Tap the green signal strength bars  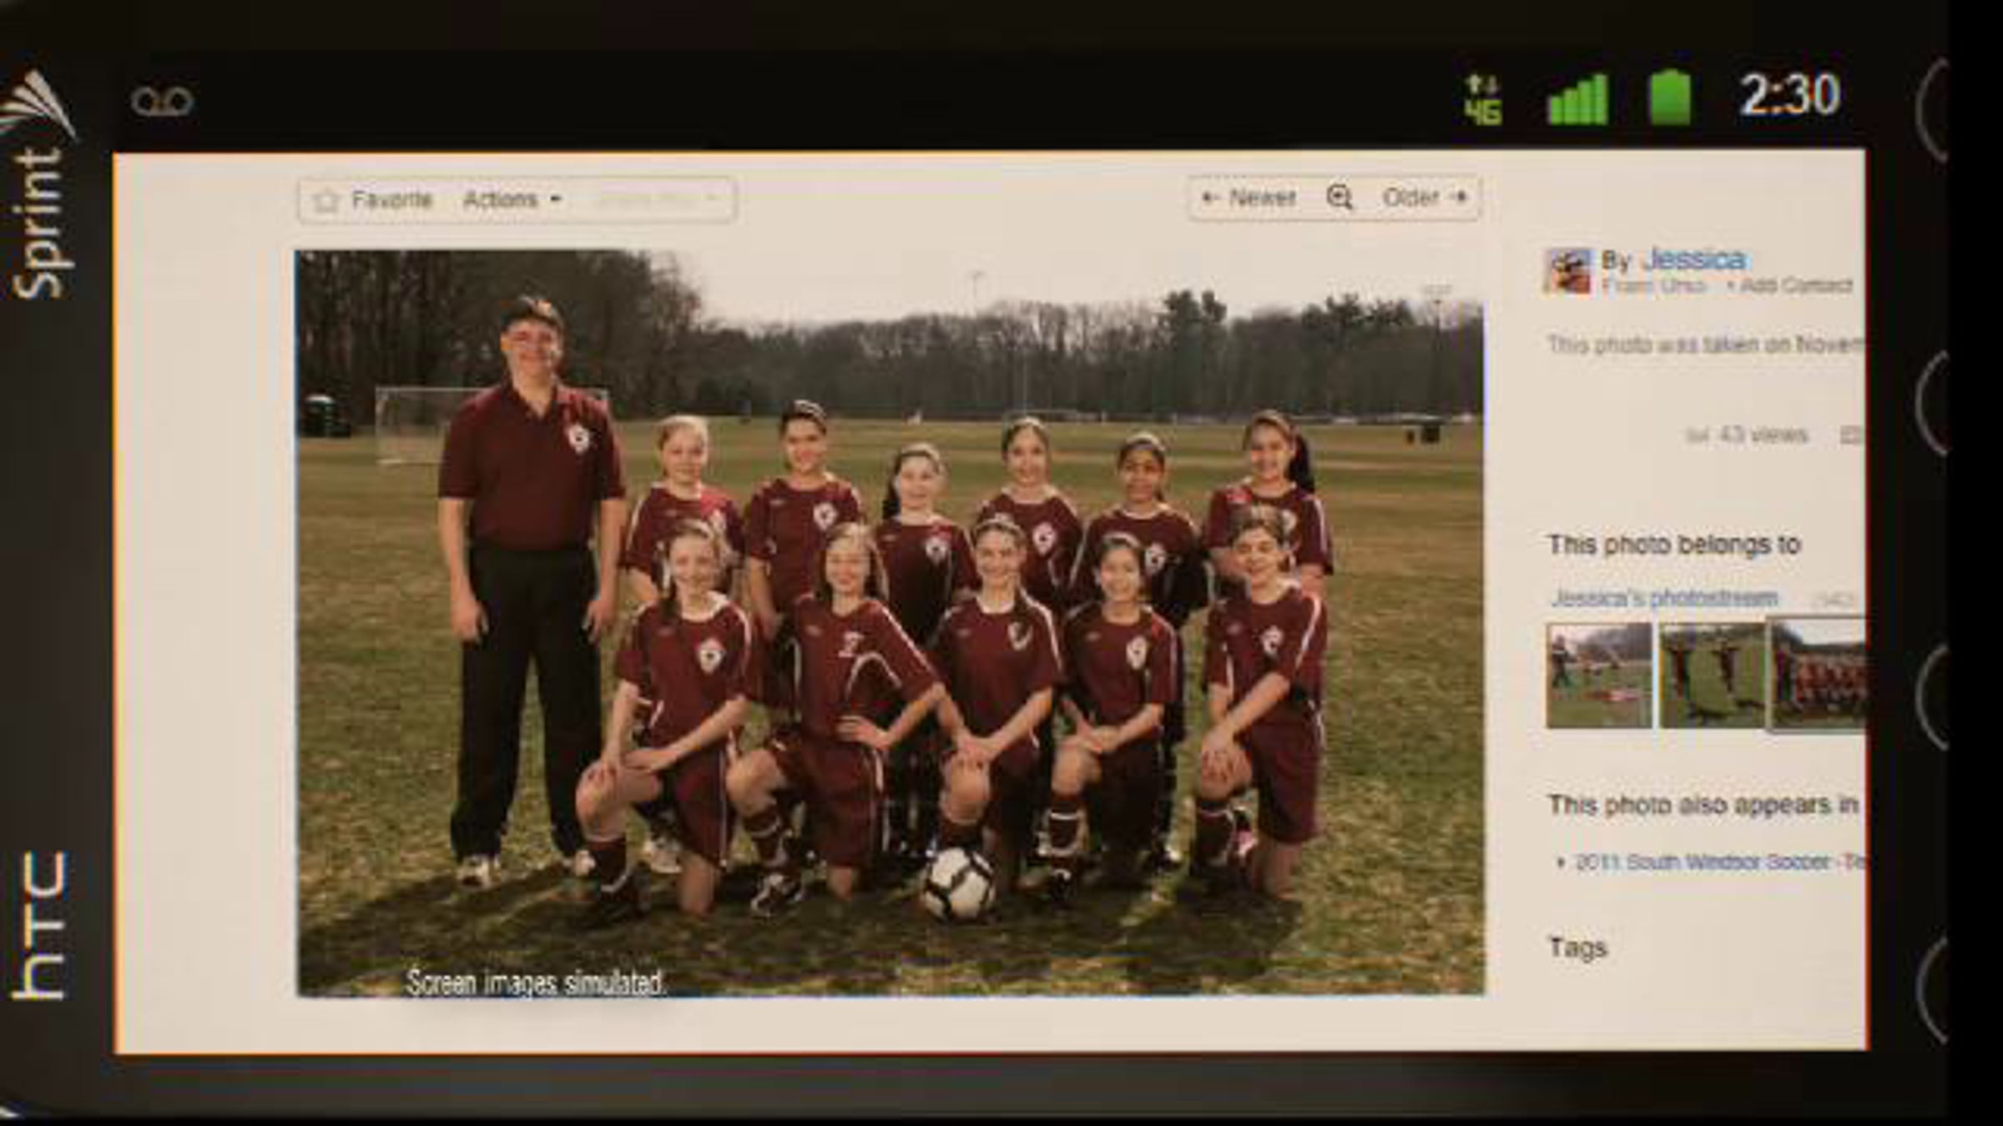[1577, 100]
